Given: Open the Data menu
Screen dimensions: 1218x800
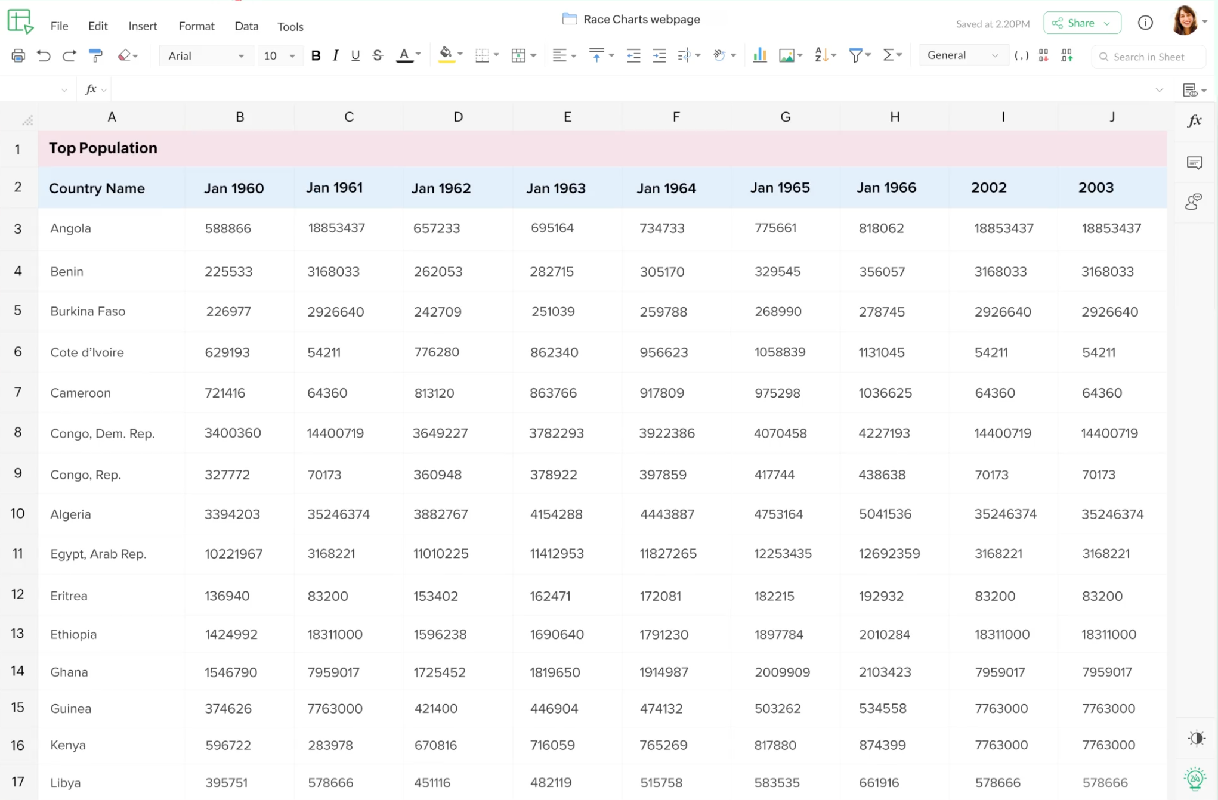Looking at the screenshot, I should pyautogui.click(x=246, y=26).
